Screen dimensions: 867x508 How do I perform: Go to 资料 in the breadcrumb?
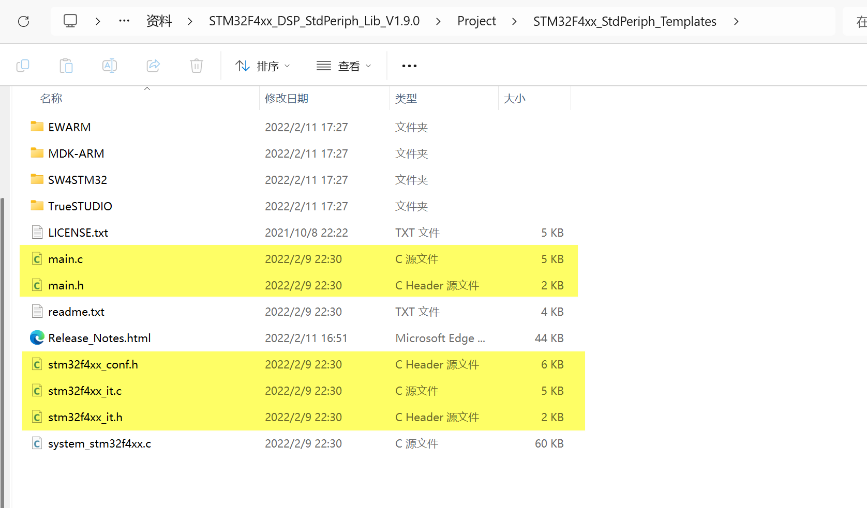(x=159, y=21)
